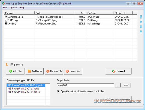The height and width of the screenshot is (110, 145).
Task: Click the Remove All button
Action: 73,71
